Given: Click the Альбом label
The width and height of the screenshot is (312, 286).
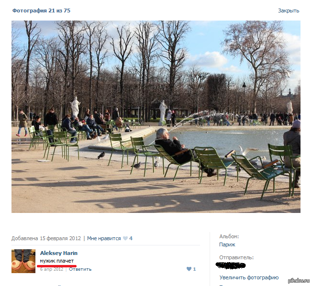Looking at the screenshot, I should tap(229, 236).
